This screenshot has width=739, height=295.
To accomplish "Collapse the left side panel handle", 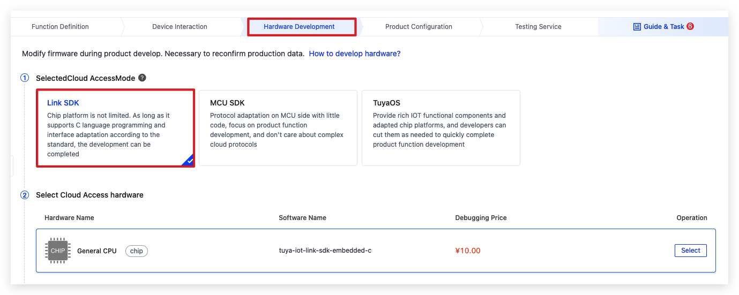I will [12, 166].
